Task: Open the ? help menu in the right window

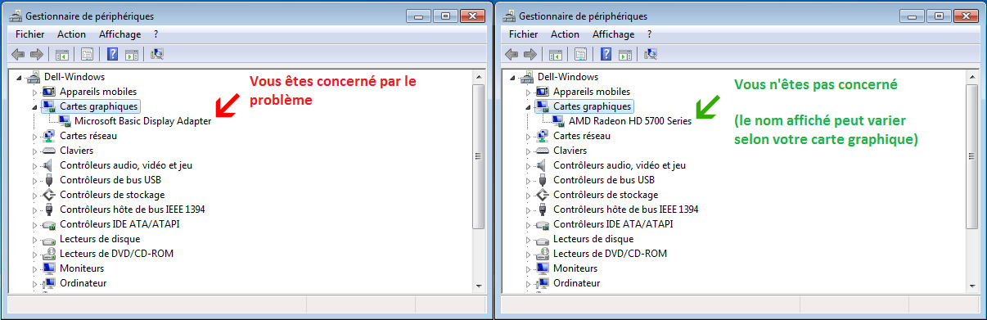Action: pos(649,34)
